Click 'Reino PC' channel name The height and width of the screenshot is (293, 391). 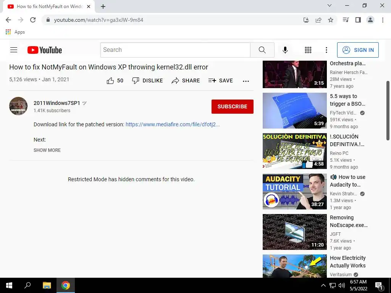click(x=339, y=153)
